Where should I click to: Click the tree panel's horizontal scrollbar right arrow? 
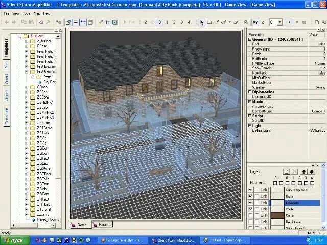pyautogui.click(x=53, y=225)
